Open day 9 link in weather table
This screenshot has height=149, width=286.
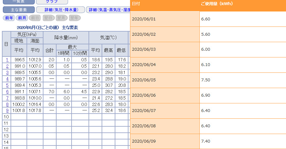pos(7,111)
